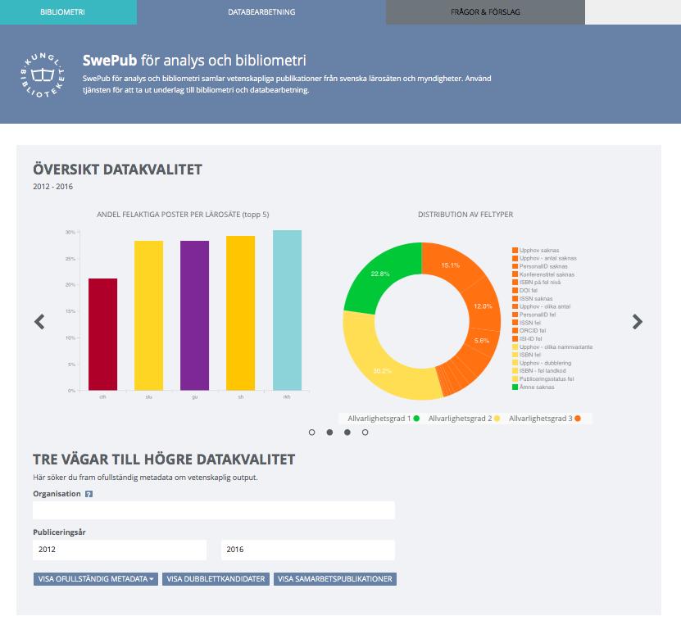Click orange 15.1% donut segment
681x634 pixels.
pyautogui.click(x=451, y=265)
